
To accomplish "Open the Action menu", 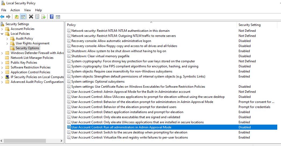I will pos(15,10).
